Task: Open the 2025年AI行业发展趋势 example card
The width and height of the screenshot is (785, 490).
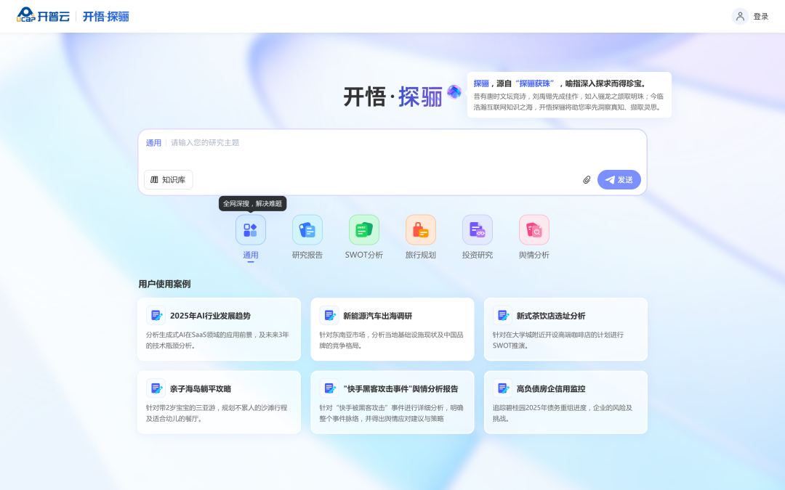Action: click(219, 330)
